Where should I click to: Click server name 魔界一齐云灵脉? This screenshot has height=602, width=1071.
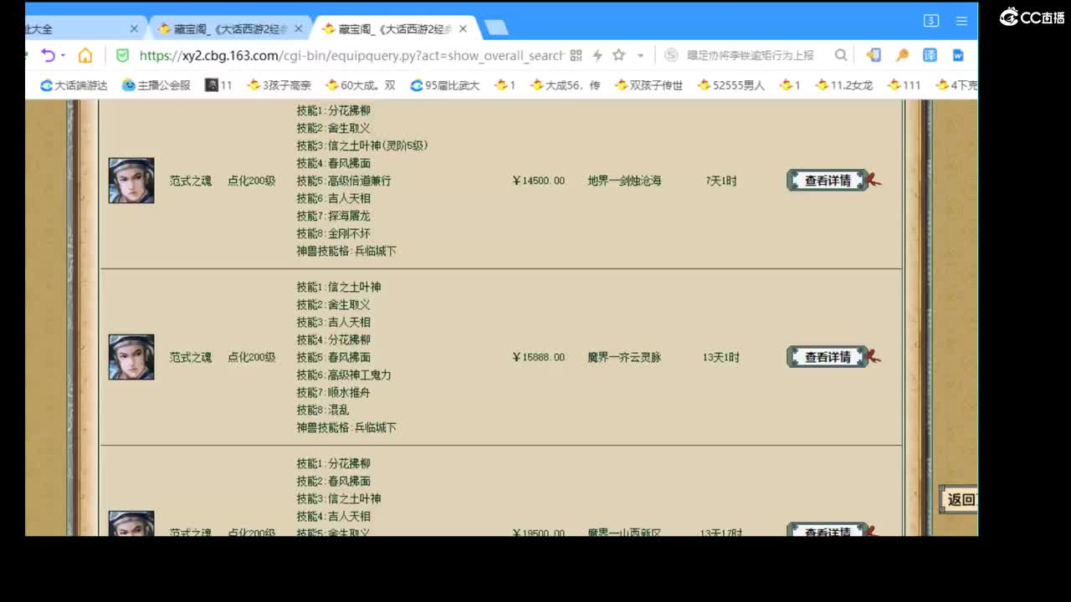click(624, 357)
